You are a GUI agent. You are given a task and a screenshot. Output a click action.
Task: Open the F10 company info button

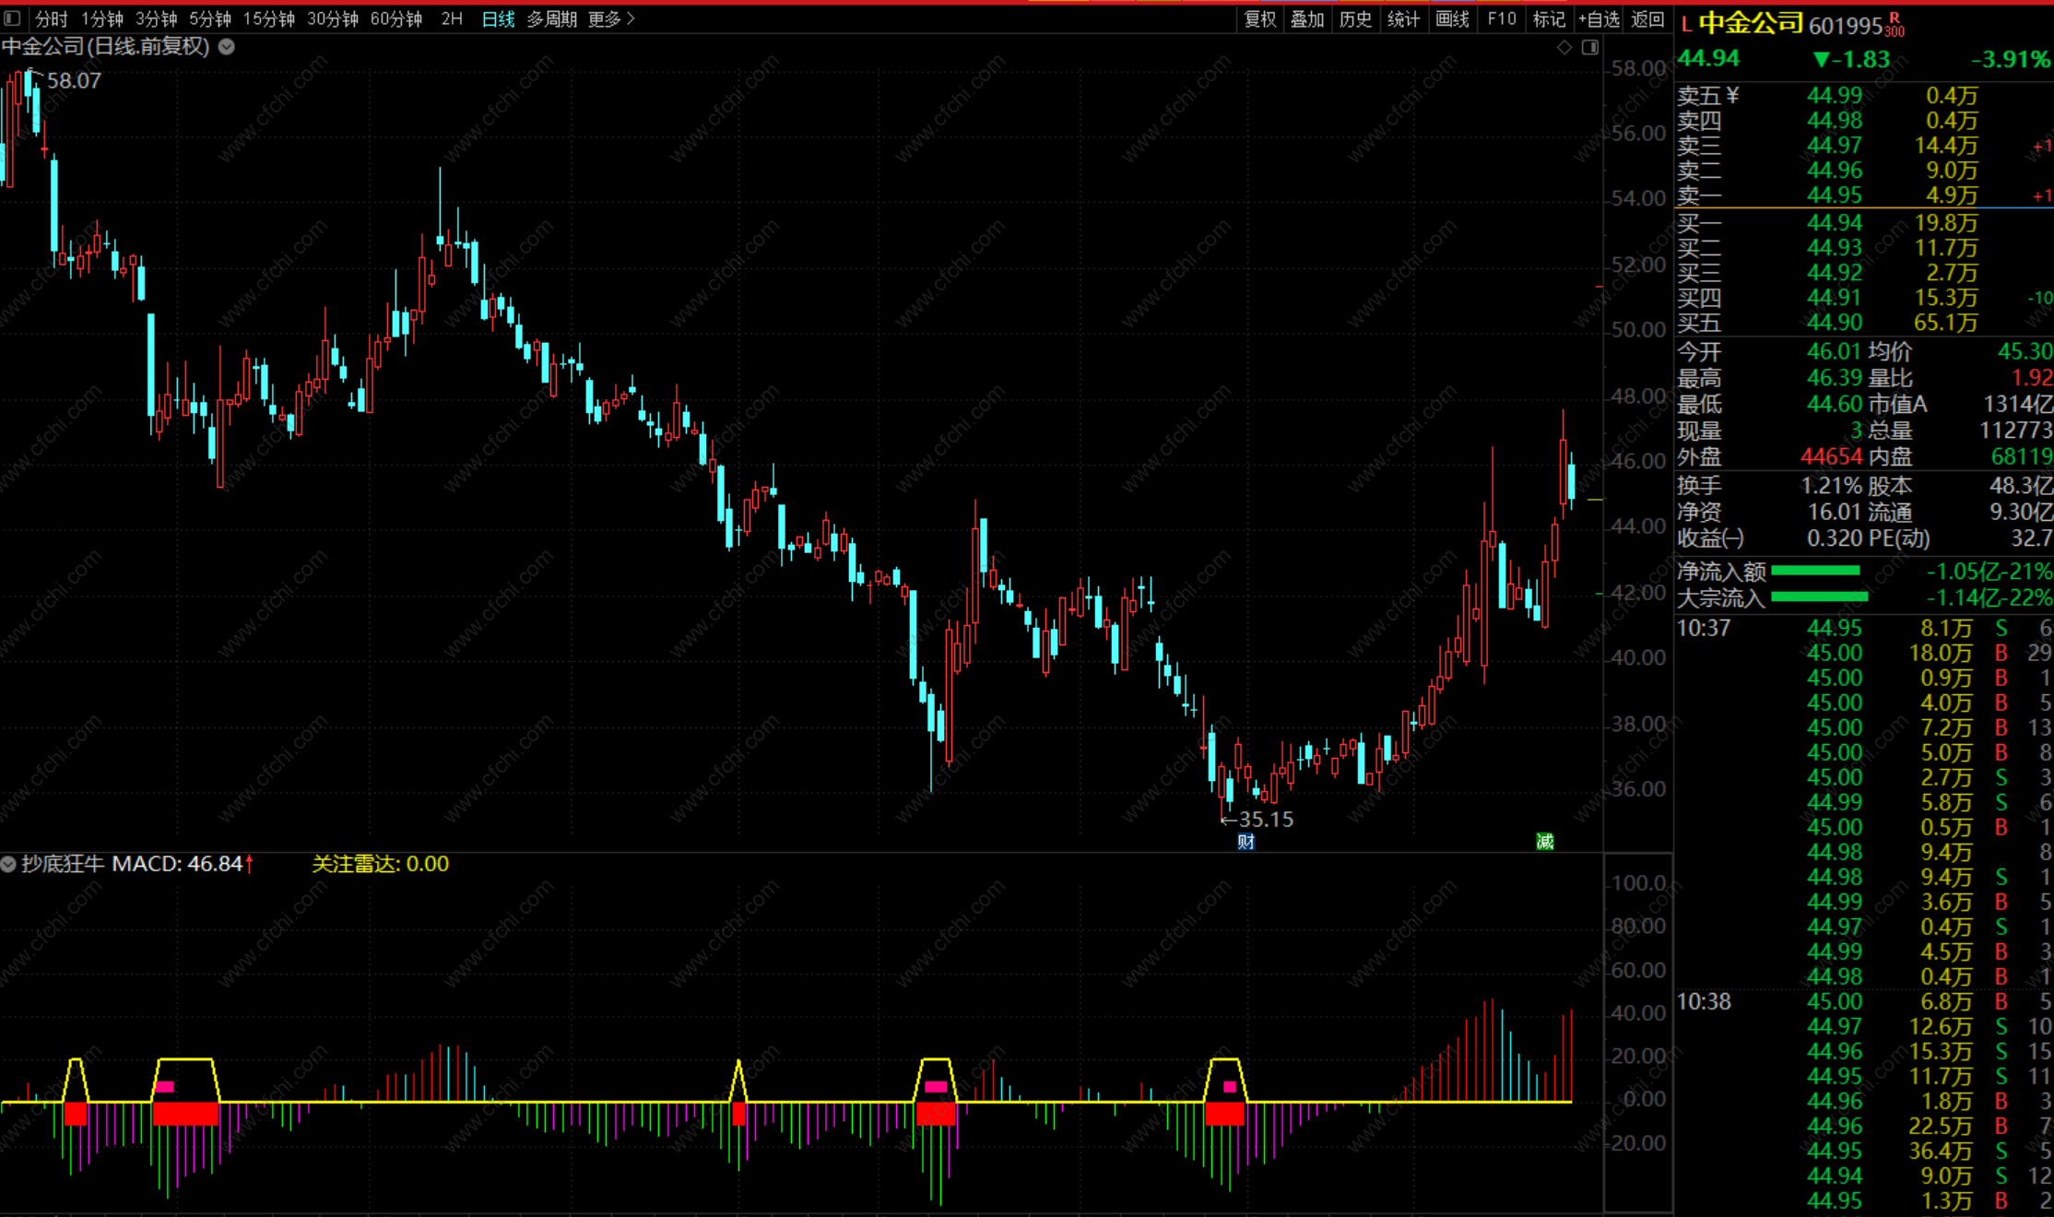(1501, 18)
